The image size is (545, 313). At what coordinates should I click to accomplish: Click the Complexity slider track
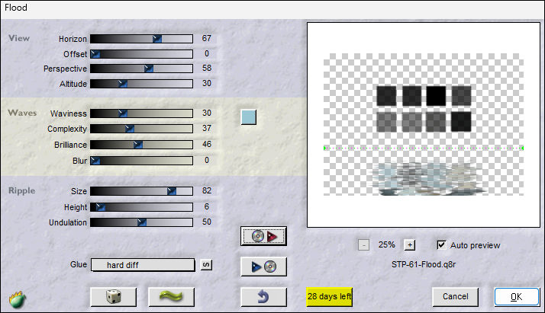click(x=141, y=129)
